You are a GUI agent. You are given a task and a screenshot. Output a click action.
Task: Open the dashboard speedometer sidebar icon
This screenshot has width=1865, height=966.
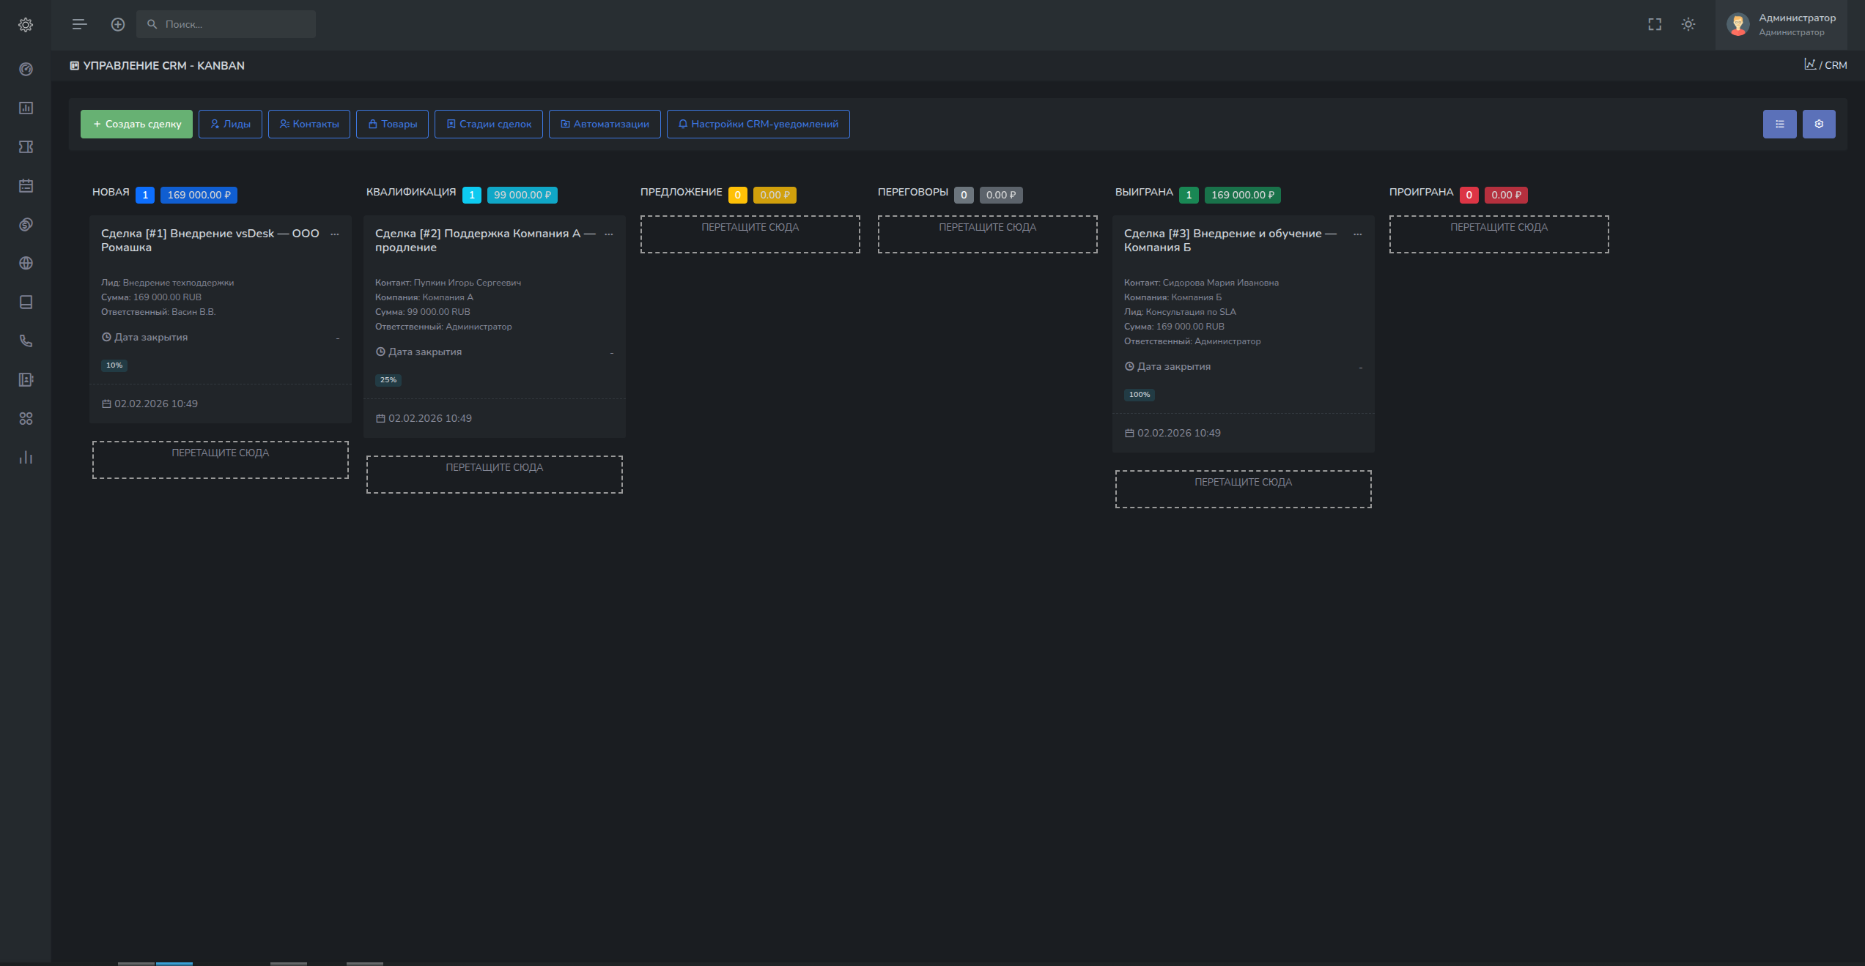click(x=26, y=70)
